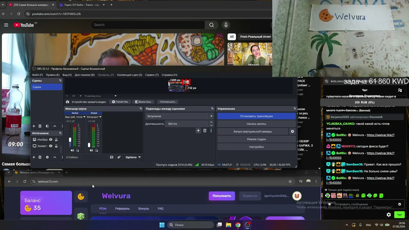Image resolution: width=409 pixels, height=230 pixels.
Task: Toggle monitoring for Звук раб. стола channel
Action: pos(78,150)
